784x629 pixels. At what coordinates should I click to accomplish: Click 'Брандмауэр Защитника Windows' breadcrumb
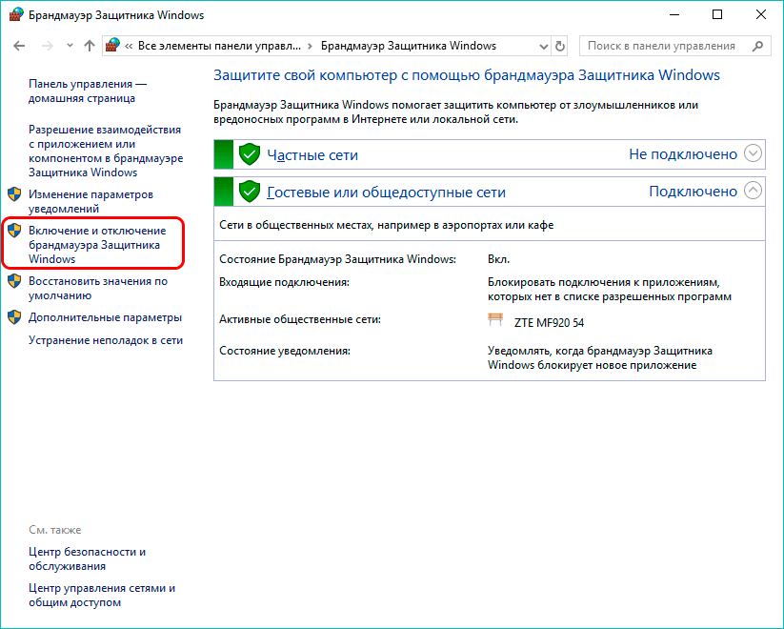(x=409, y=46)
